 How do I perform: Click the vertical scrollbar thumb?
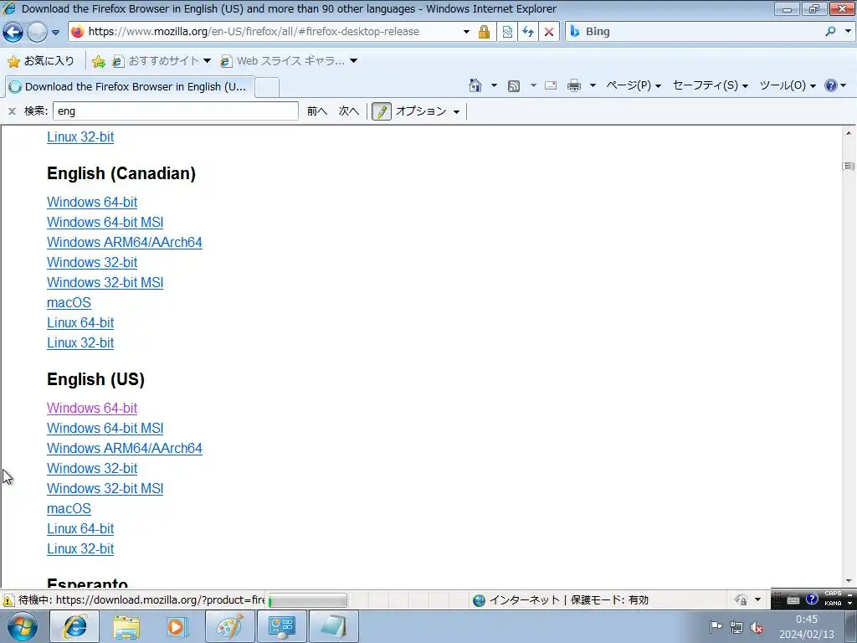tap(849, 166)
